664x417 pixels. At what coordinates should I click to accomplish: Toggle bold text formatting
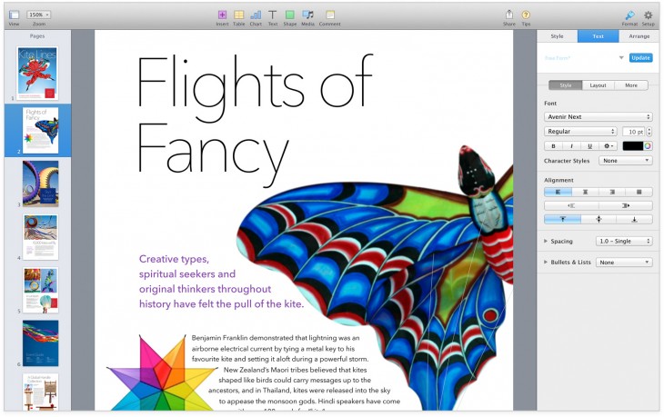[552, 145]
